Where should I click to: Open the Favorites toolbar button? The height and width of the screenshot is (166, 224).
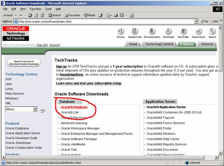click(72, 15)
